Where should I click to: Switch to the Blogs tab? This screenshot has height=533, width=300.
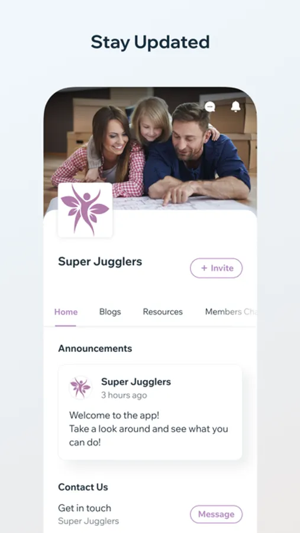110,312
